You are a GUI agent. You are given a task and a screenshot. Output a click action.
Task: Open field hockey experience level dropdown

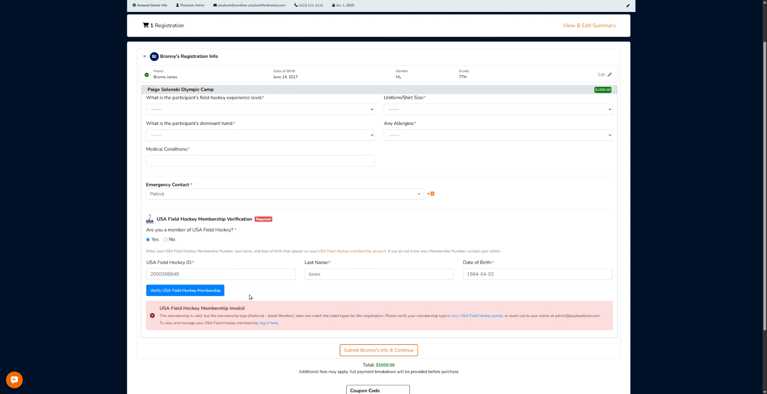tap(260, 109)
